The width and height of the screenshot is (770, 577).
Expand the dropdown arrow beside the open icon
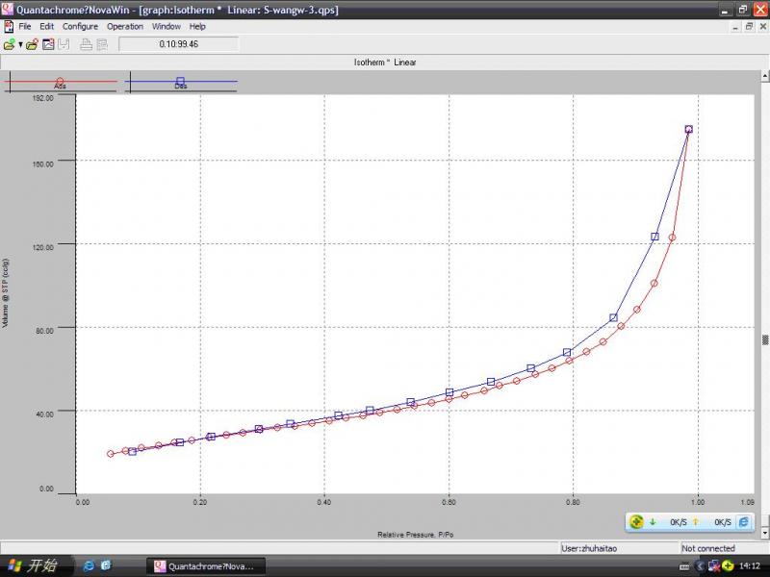pos(20,44)
